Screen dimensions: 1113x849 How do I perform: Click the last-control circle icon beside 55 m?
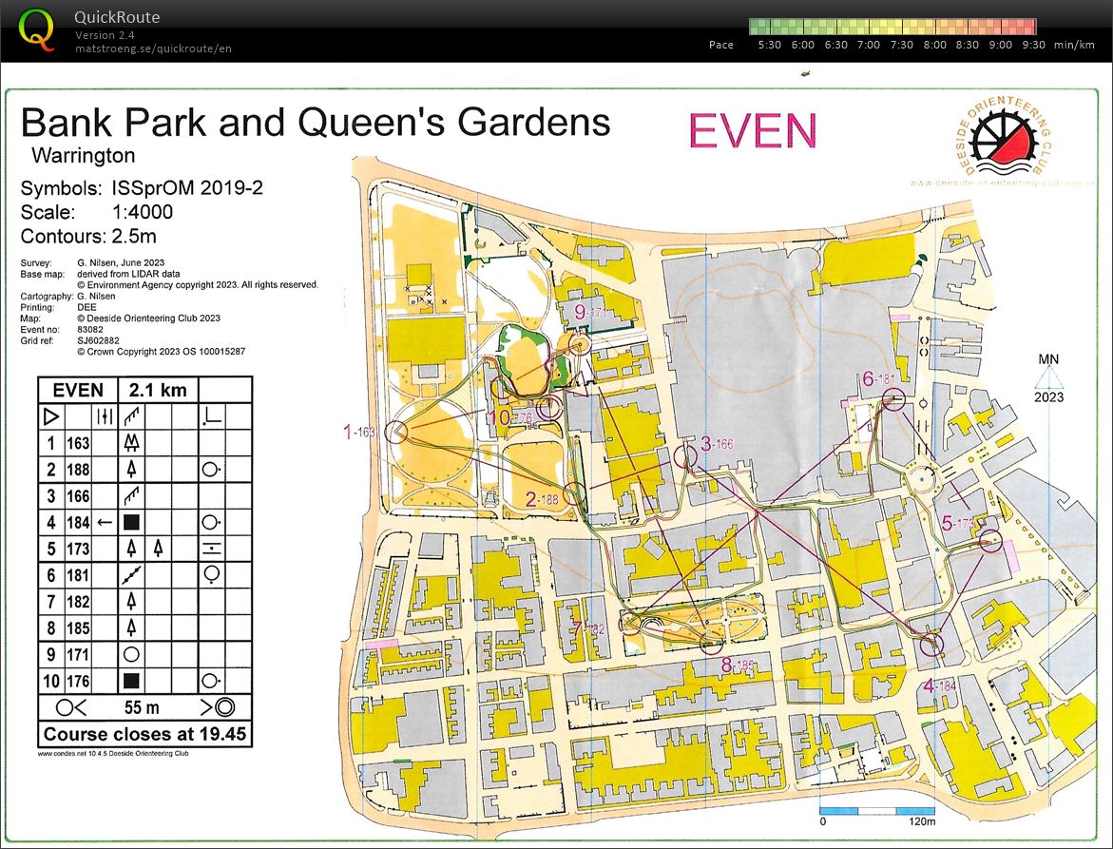tap(71, 707)
